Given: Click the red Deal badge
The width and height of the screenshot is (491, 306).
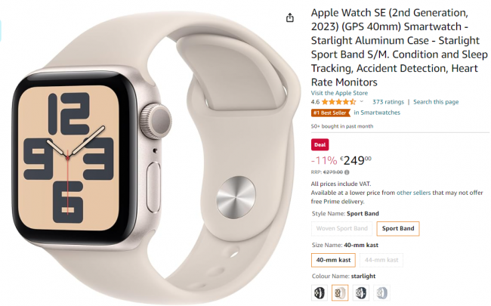Looking at the screenshot, I should pos(320,145).
